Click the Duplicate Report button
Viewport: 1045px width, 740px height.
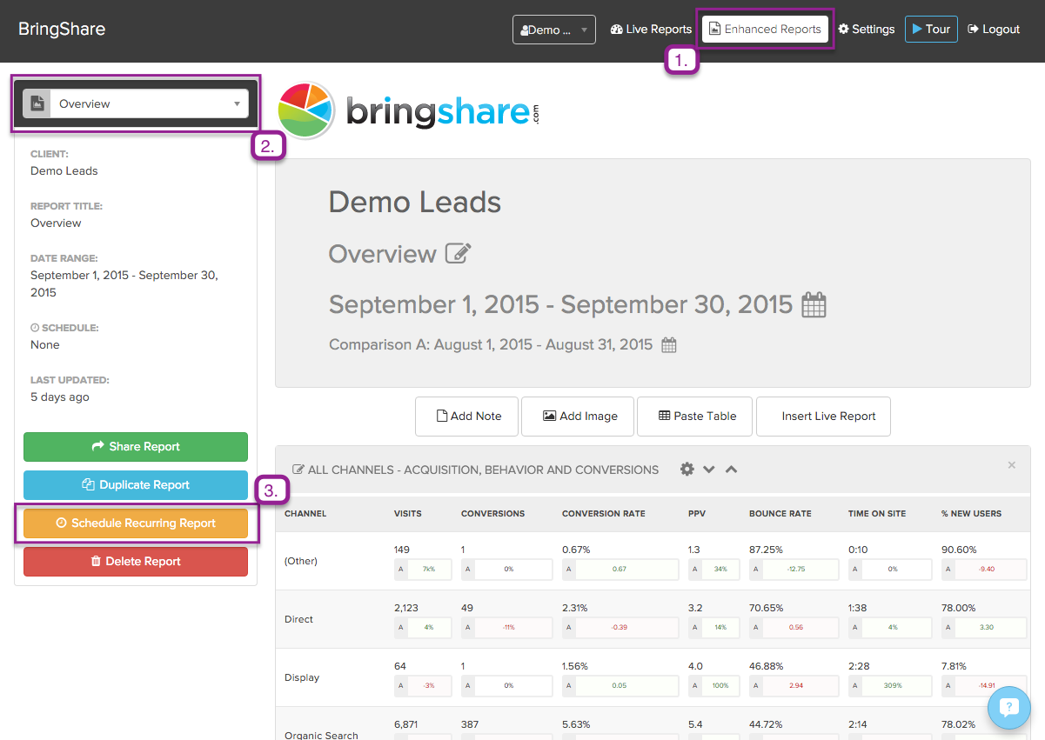click(x=136, y=485)
